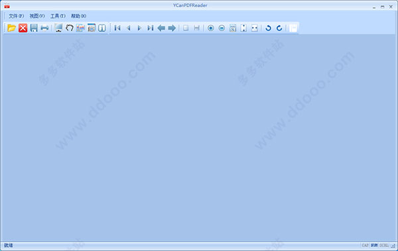
Task: Select continuous page layout icon
Action: pos(197,28)
